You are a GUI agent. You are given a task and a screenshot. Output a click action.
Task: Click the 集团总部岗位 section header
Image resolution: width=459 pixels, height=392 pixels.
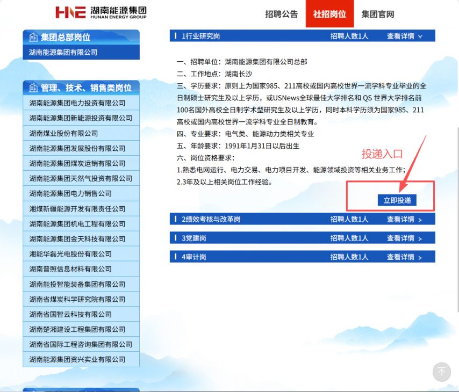pyautogui.click(x=81, y=37)
